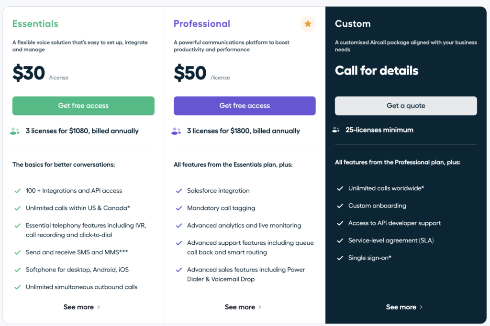Click the Call for details text

(x=377, y=71)
